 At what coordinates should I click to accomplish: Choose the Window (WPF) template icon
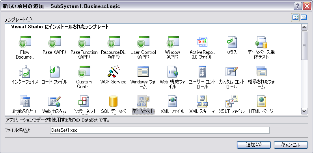pos(173,42)
